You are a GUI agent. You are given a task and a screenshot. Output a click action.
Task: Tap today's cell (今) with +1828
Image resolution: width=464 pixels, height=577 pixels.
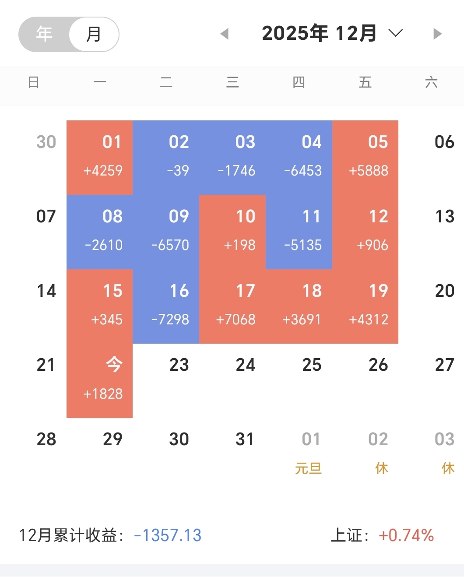tap(100, 380)
